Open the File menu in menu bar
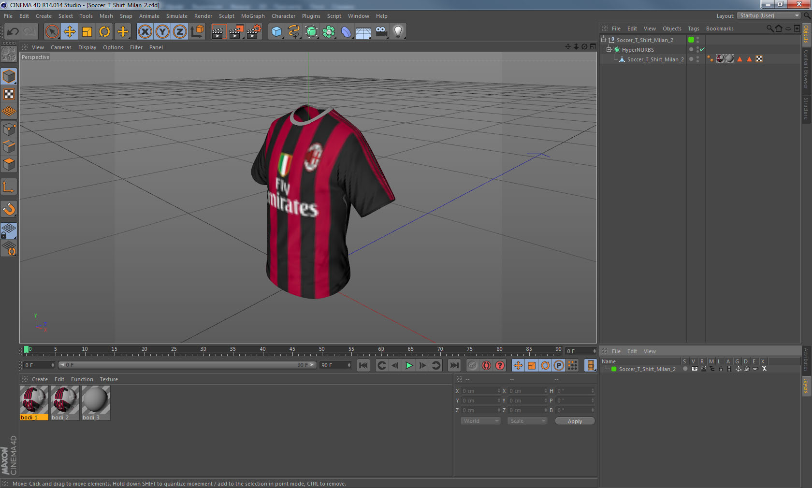The height and width of the screenshot is (488, 812). coord(8,16)
